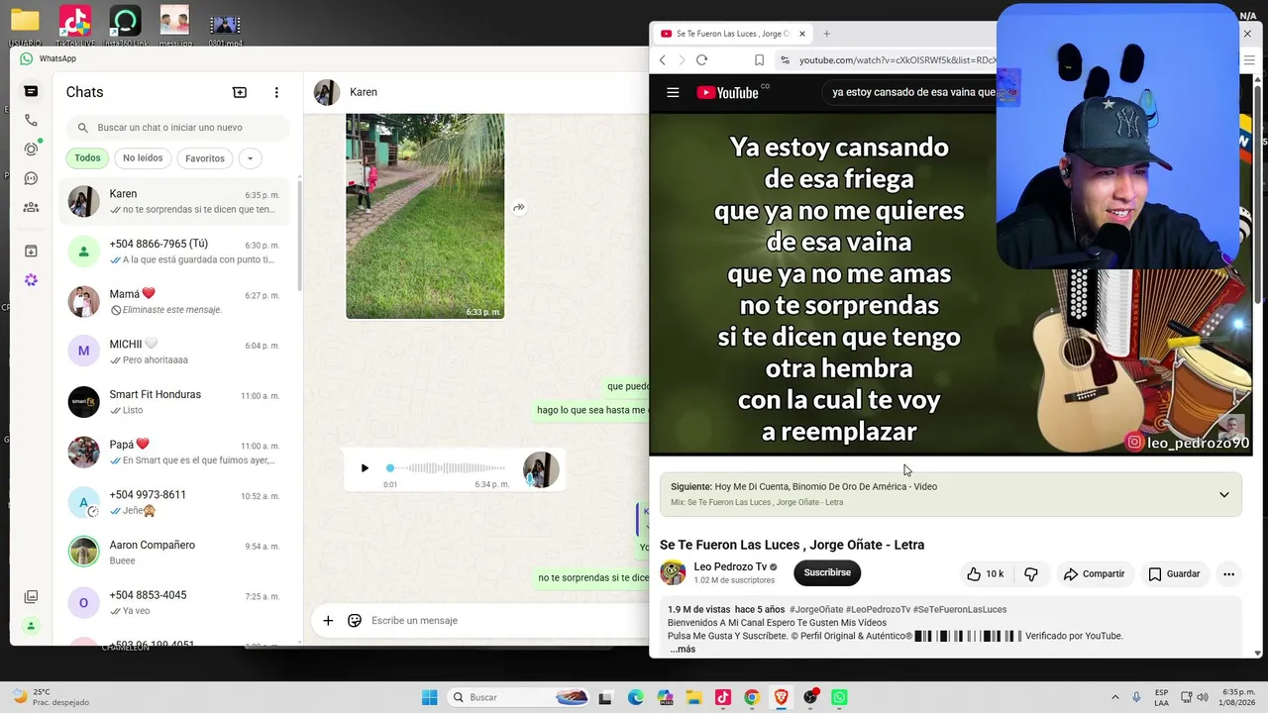
Task: Select the Favoritos chat filter
Action: [205, 158]
